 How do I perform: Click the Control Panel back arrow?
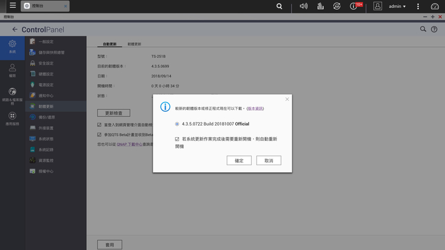(15, 29)
